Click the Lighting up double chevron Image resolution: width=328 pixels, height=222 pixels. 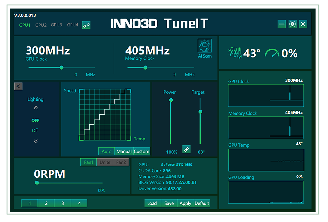pos(36,108)
